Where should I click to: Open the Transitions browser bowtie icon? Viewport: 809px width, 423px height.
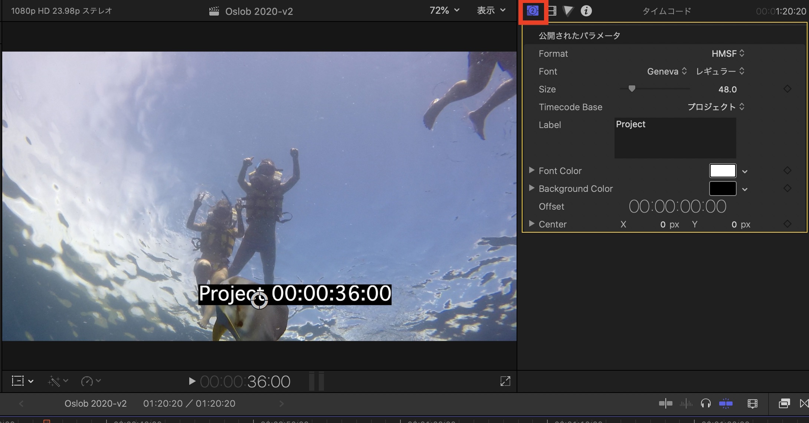coord(804,403)
